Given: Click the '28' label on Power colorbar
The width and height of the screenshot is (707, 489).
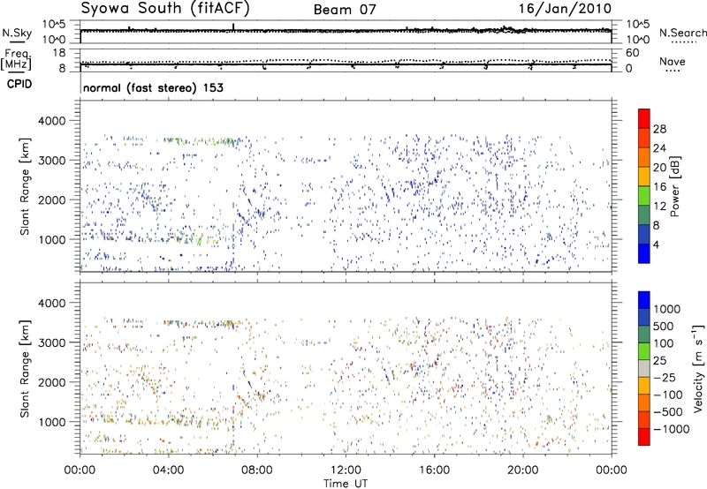Looking at the screenshot, I should coord(659,129).
